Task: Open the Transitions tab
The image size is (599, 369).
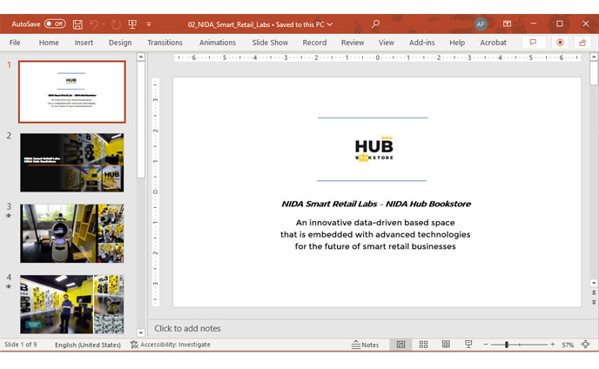Action: 165,43
